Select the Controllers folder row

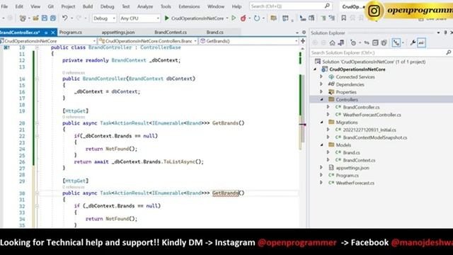click(381, 99)
